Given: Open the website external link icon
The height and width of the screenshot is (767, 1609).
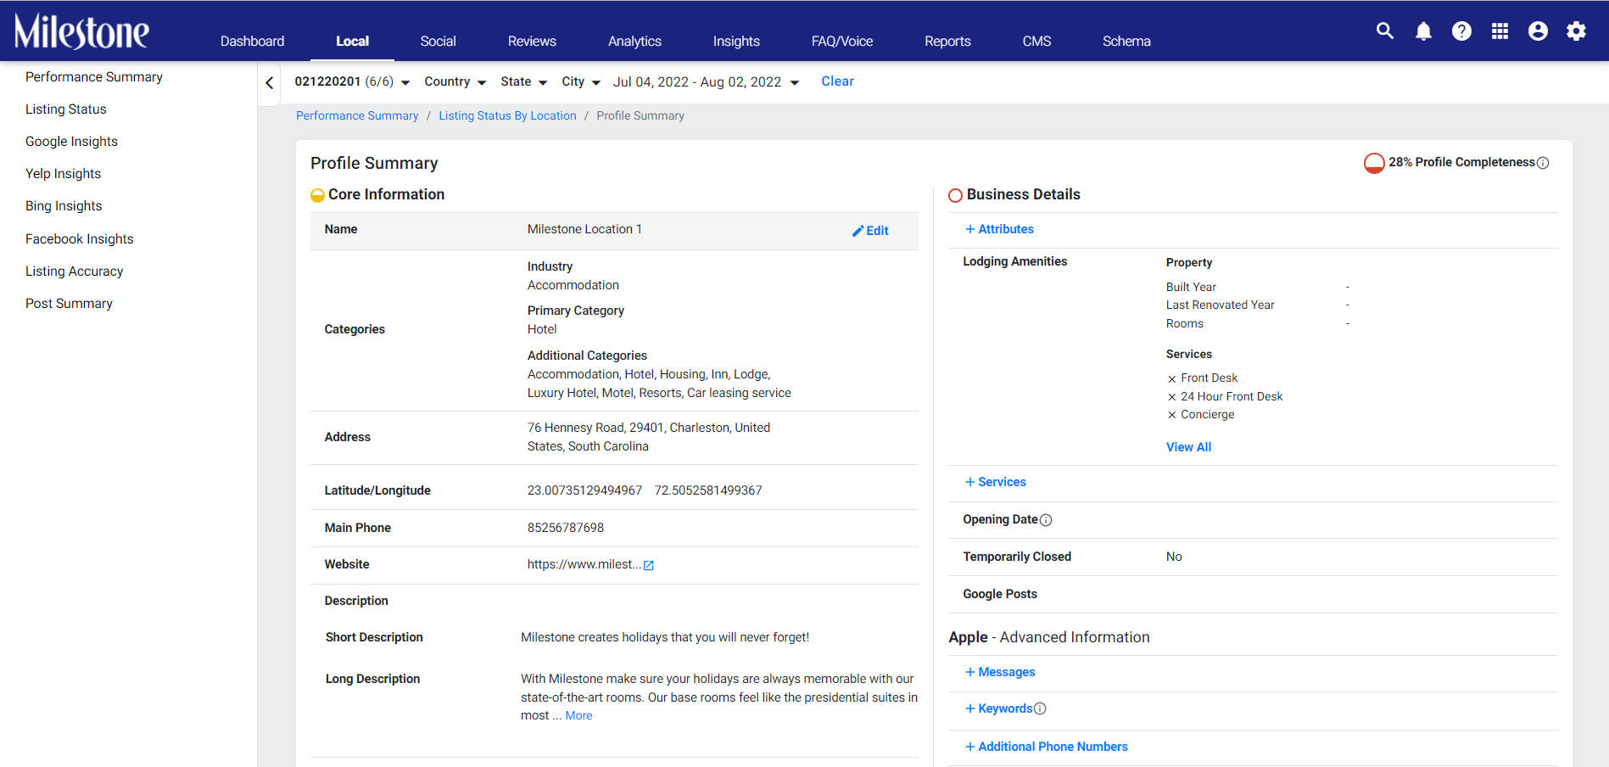Looking at the screenshot, I should pos(649,565).
